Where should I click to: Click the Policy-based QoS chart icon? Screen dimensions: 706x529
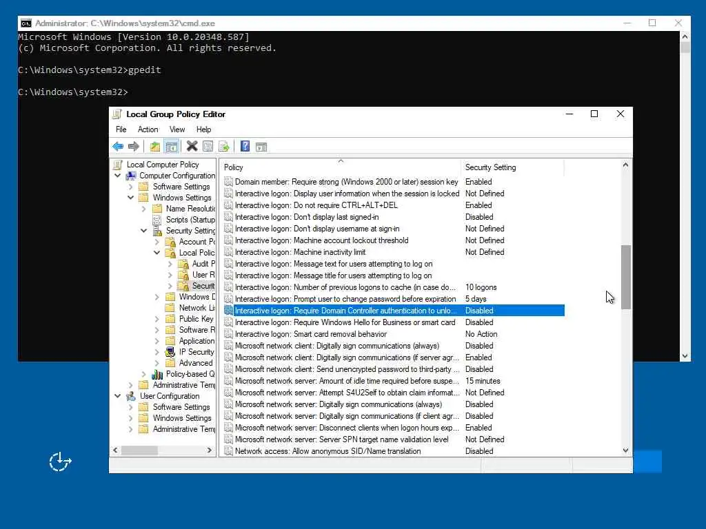point(157,374)
